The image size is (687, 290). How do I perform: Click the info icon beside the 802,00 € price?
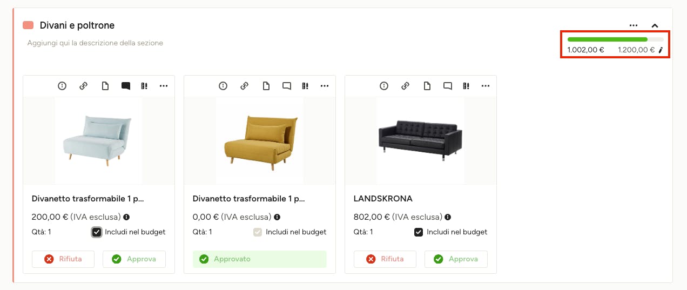tap(448, 217)
